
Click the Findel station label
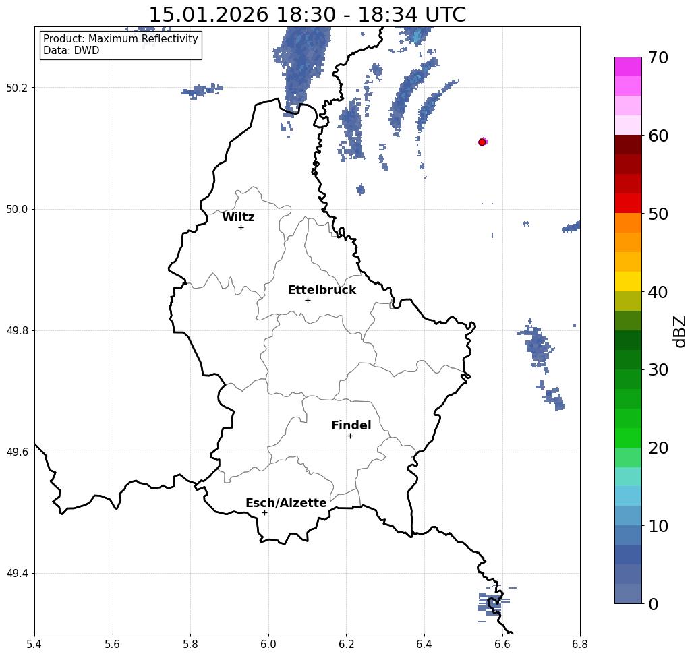351,425
